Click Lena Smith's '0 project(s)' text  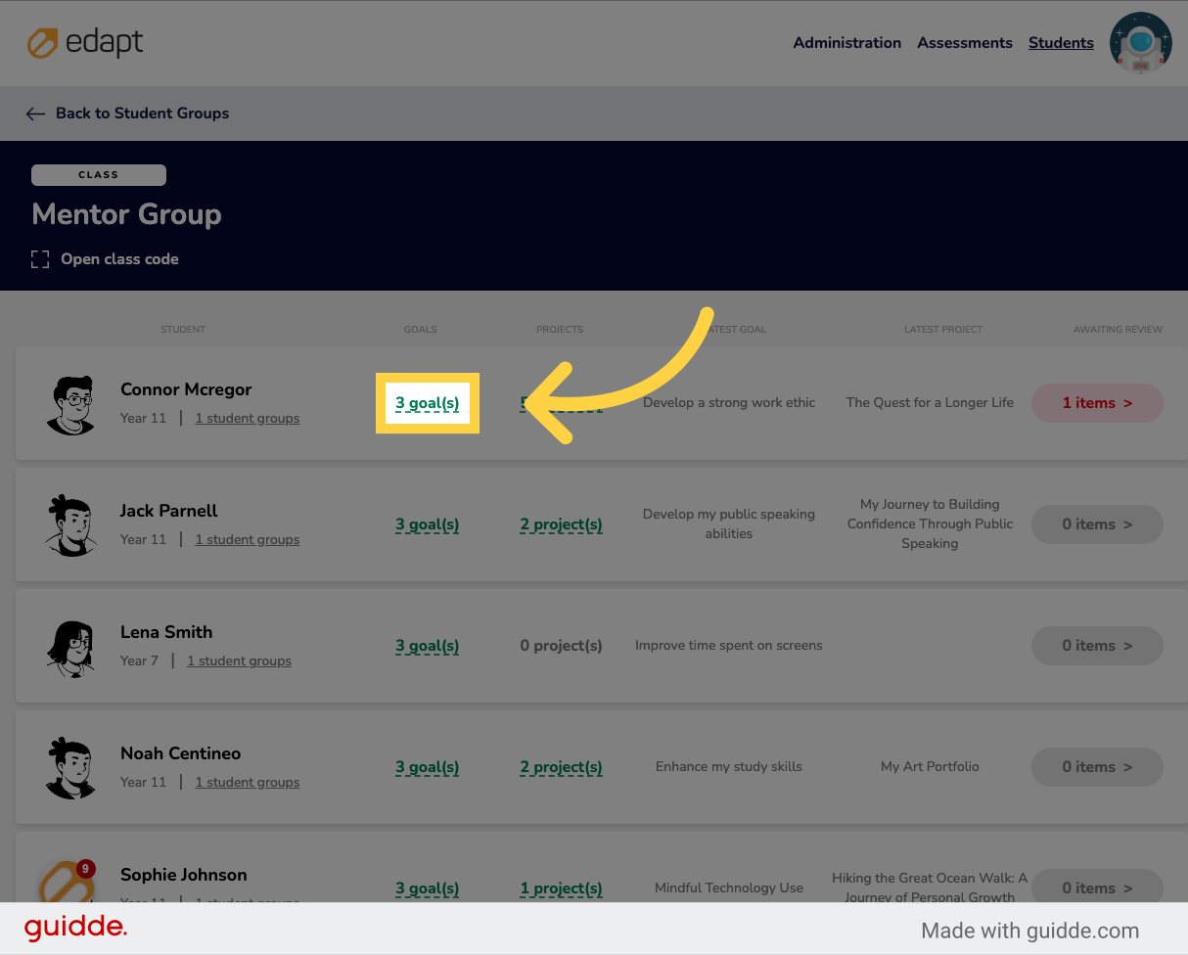click(x=561, y=646)
